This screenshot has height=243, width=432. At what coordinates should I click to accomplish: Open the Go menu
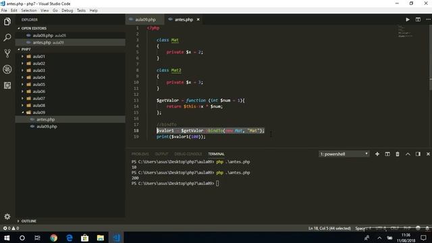(55, 11)
